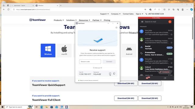
Task: Open hamburger menu in mail panel
Action: (142, 22)
